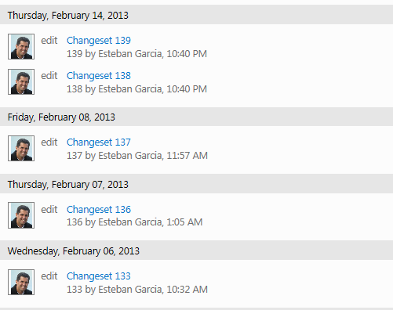Click the '133 by Esteban Garcia, 10:32 AM' text
This screenshot has height=310, width=393.
(x=137, y=290)
